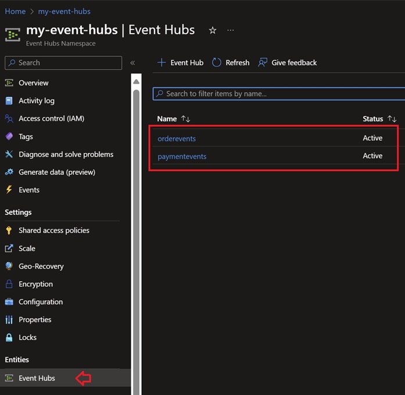Click the plus icon beside Event Hub
The width and height of the screenshot is (405, 395).
tap(162, 63)
